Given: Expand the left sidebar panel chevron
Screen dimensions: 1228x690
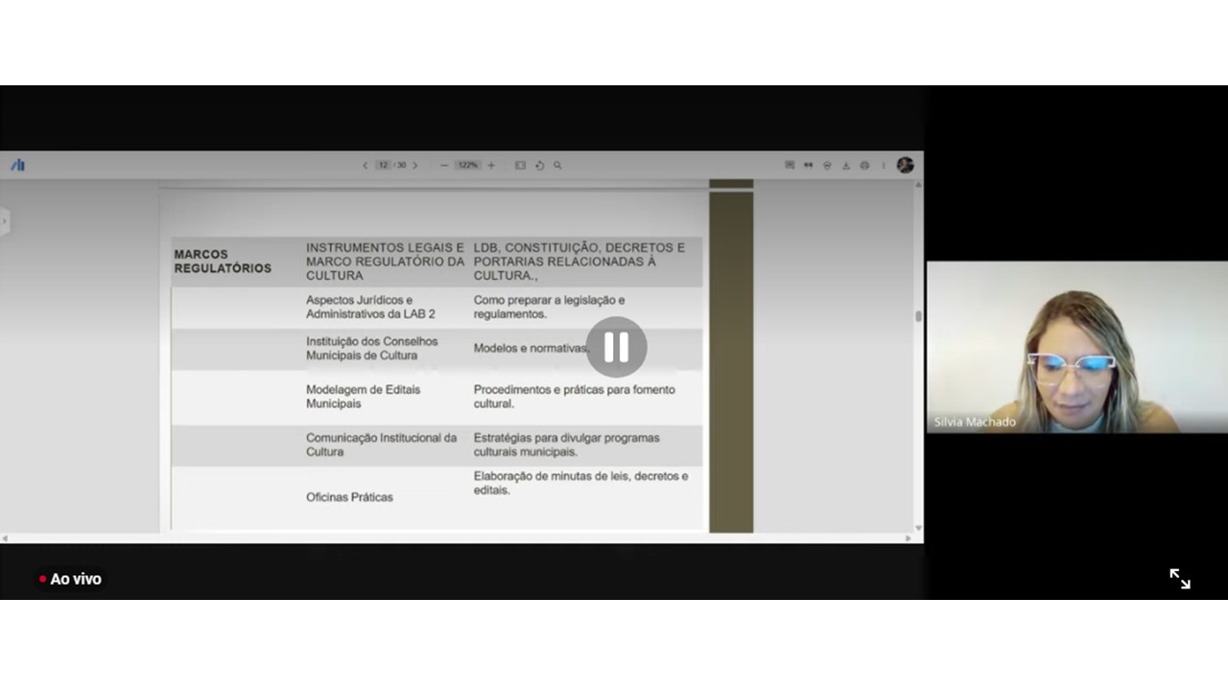Looking at the screenshot, I should pos(4,222).
